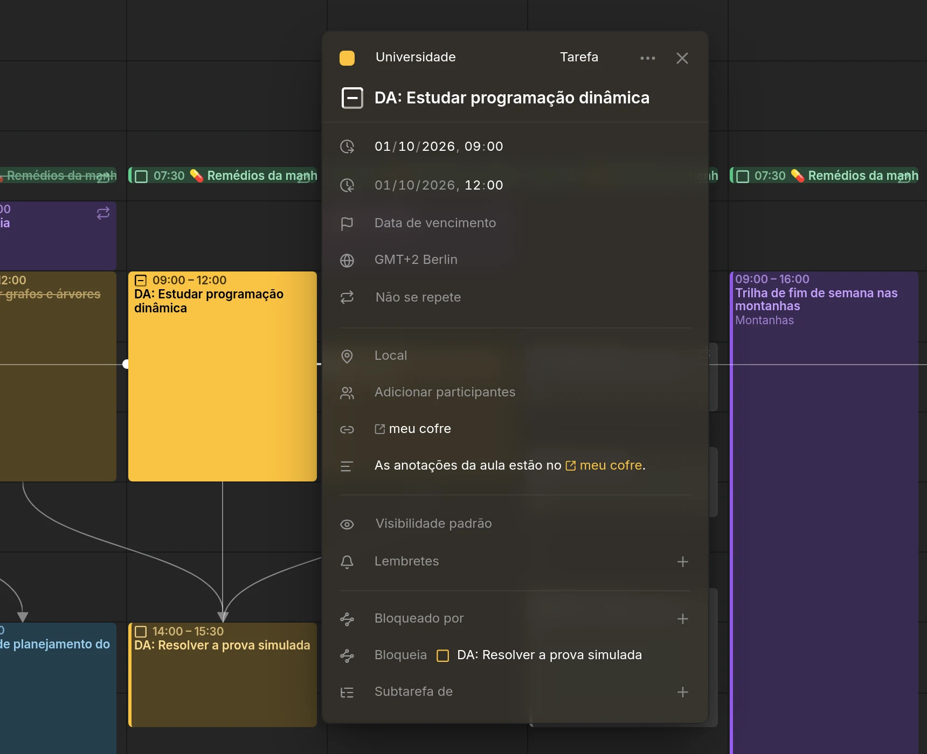This screenshot has width=927, height=754.
Task: Click the external link icon before meu cofre URL
Action: pos(380,429)
